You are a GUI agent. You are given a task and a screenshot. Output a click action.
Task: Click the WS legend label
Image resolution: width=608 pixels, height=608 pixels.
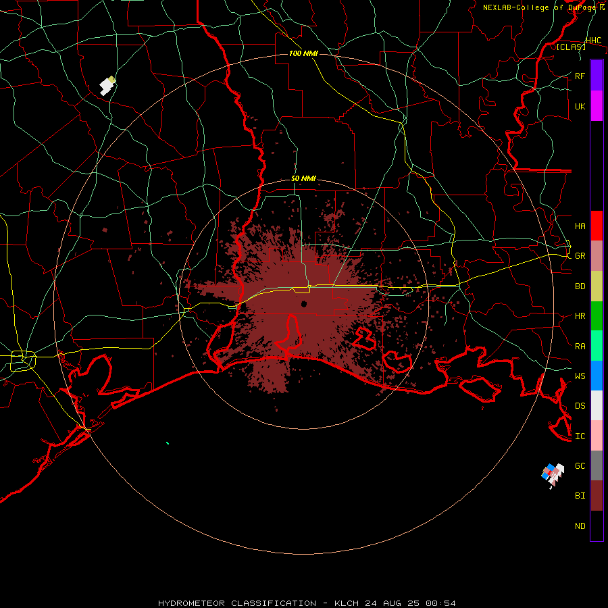(x=580, y=376)
